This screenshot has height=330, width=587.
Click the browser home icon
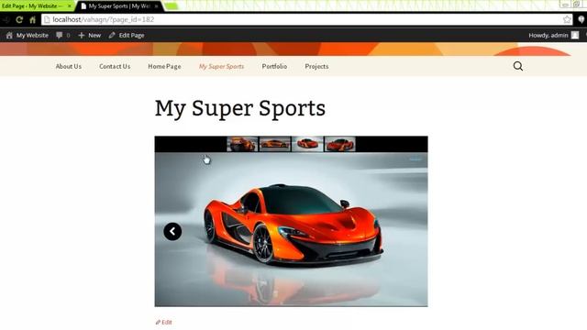click(x=33, y=19)
